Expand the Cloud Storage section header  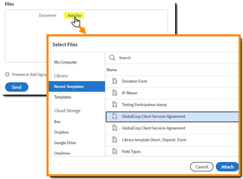67,111
